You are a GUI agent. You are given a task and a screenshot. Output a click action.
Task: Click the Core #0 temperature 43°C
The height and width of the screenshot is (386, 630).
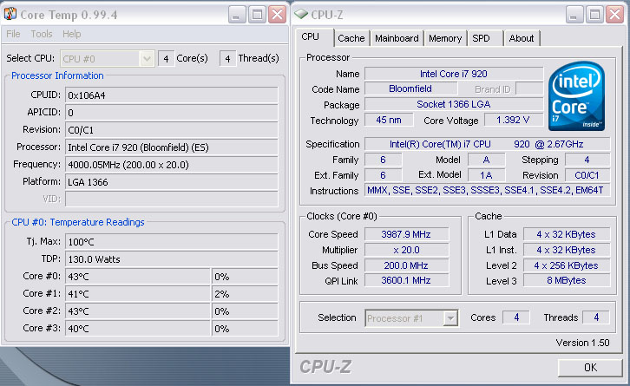point(138,277)
